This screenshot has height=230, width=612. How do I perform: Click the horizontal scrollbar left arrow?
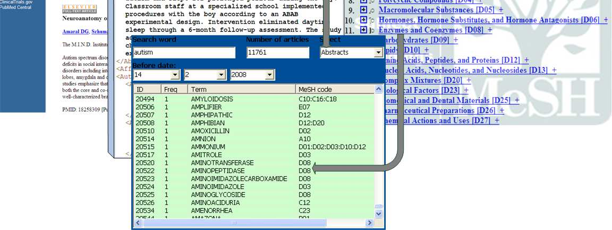point(138,223)
